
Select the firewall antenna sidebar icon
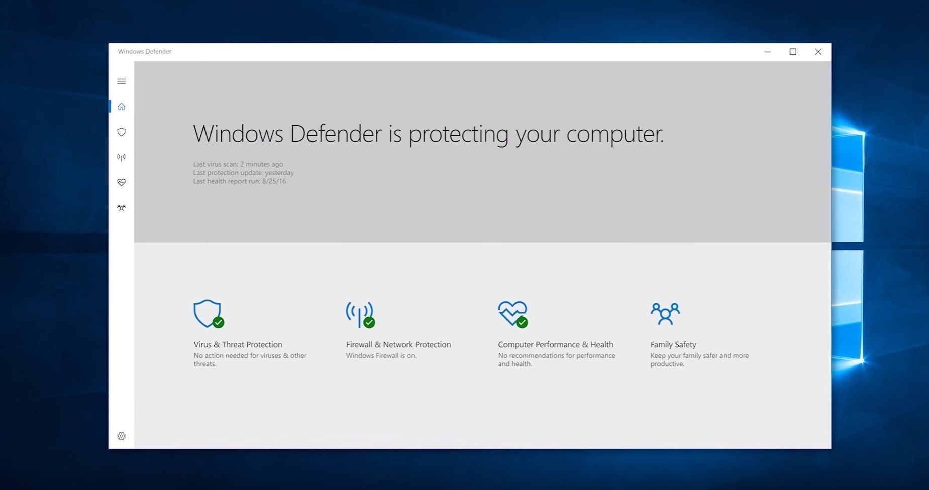click(x=121, y=157)
